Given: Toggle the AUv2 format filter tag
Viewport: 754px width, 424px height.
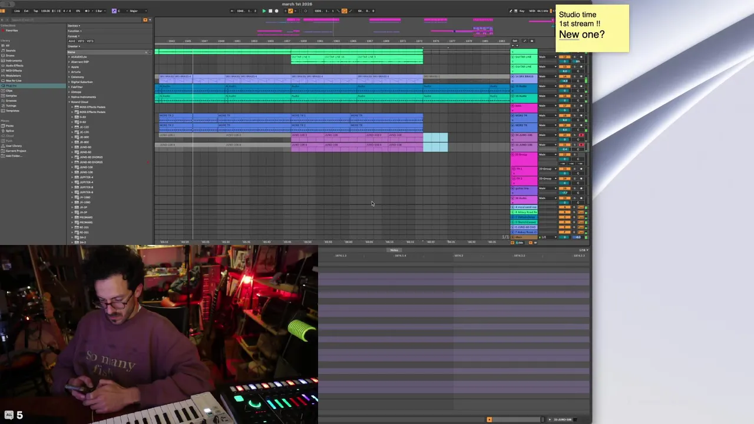Looking at the screenshot, I should point(72,41).
